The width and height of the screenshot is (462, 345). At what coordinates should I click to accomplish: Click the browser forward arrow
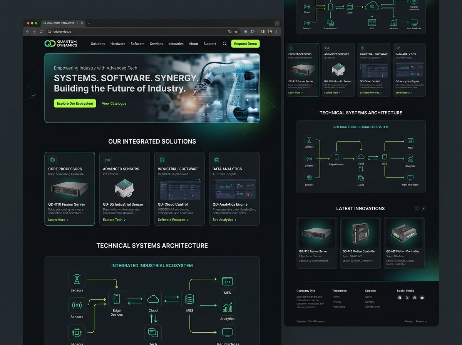pos(34,32)
